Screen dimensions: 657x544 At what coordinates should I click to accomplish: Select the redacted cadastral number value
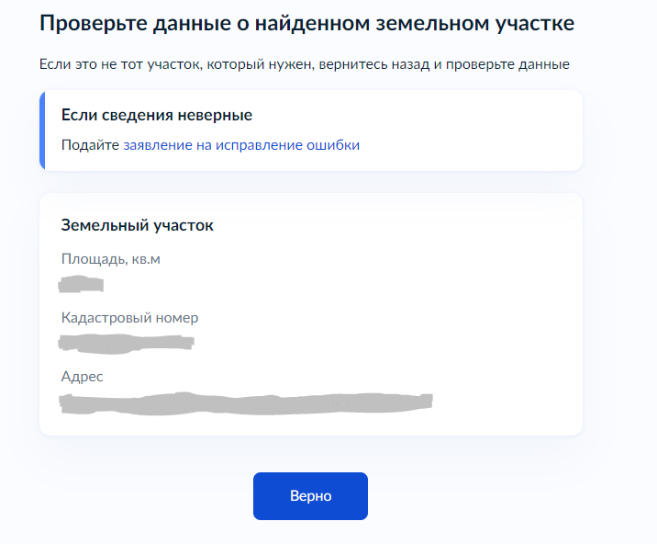tap(127, 343)
